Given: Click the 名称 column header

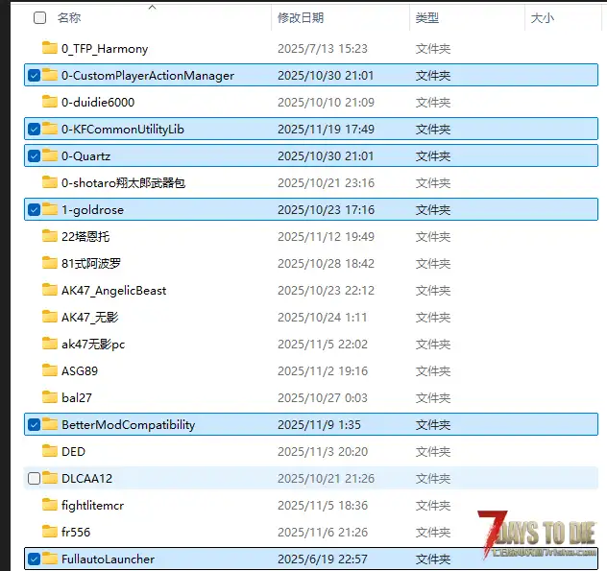Looking at the screenshot, I should tap(69, 17).
